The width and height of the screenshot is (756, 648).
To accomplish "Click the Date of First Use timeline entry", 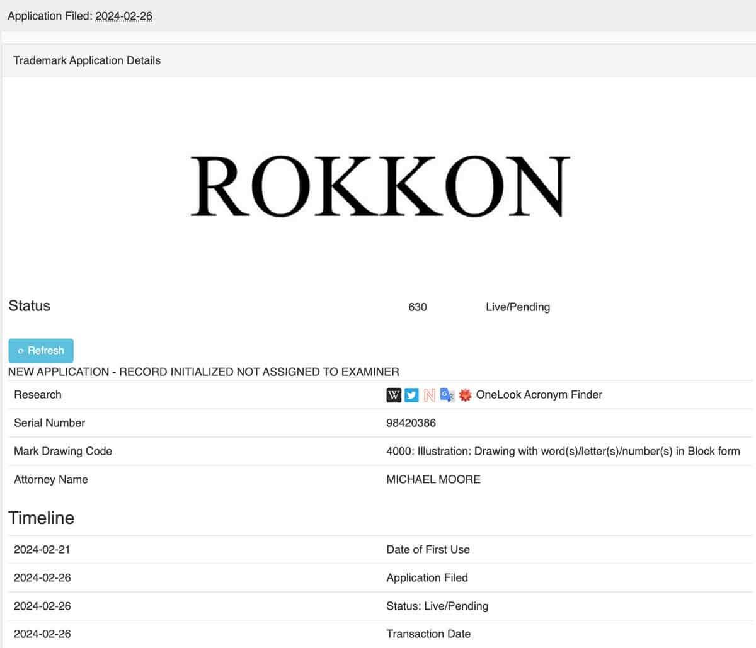I will point(428,550).
